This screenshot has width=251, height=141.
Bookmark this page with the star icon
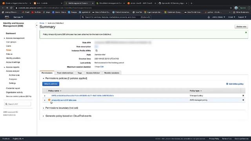coord(231,8)
